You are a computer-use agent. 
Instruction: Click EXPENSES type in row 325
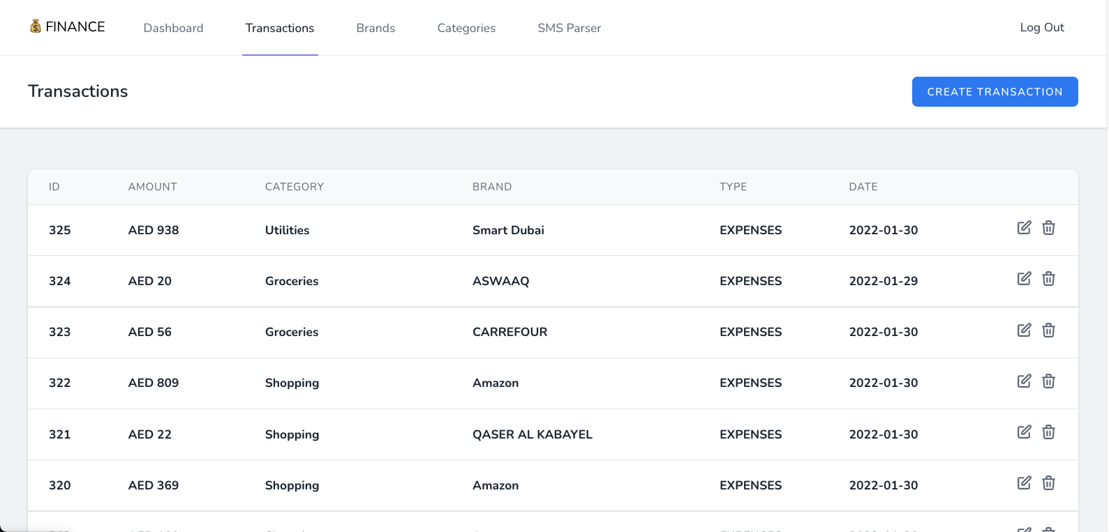point(751,230)
